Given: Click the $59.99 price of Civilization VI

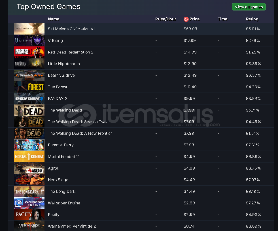Looking at the screenshot, I should (190, 29).
